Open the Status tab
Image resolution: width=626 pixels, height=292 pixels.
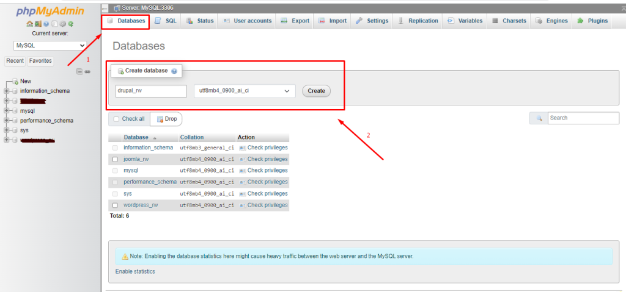click(200, 21)
